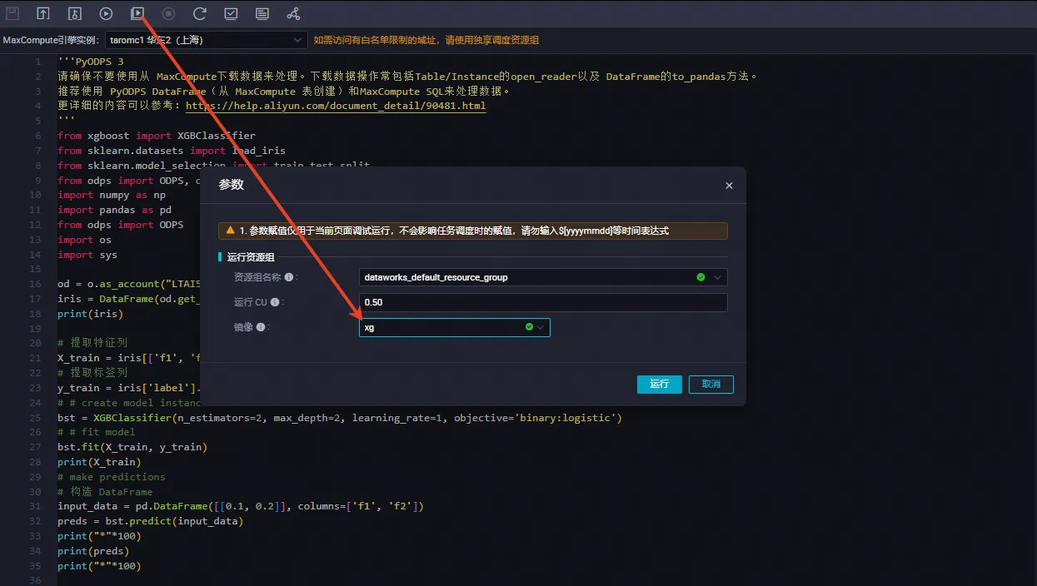
Task: Click the '# 构造 DataFrame' comment line
Action: 105,492
